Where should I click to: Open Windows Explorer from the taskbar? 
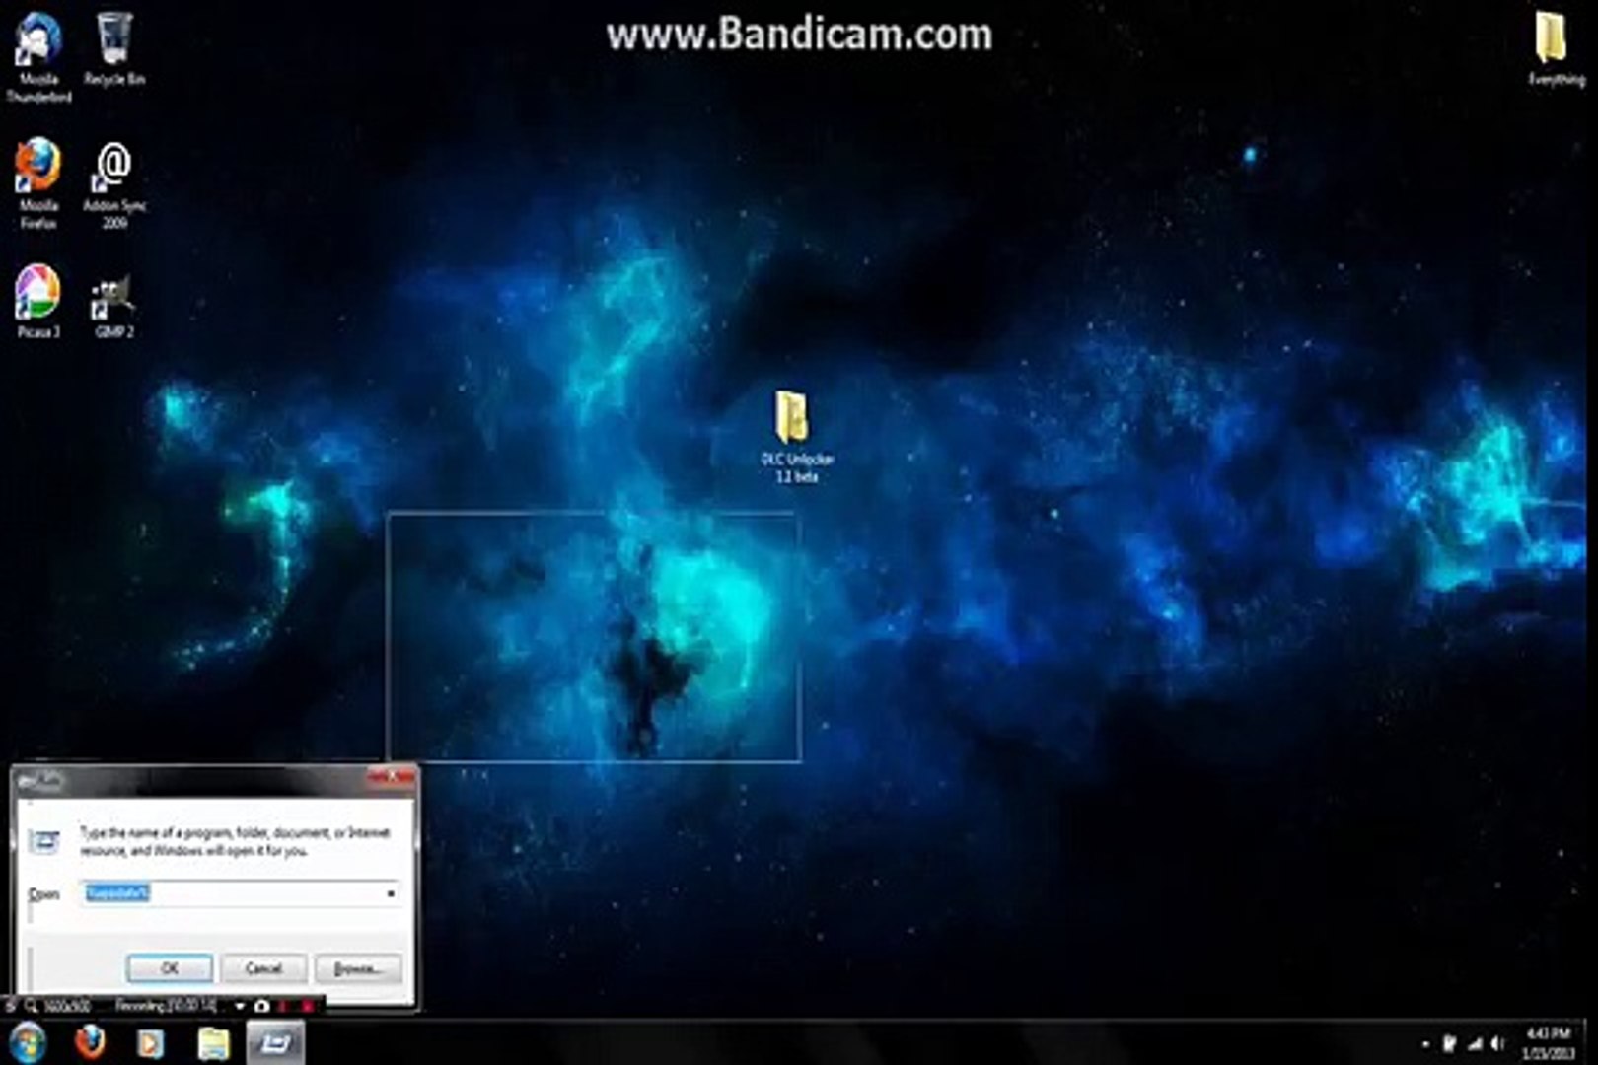tap(213, 1042)
